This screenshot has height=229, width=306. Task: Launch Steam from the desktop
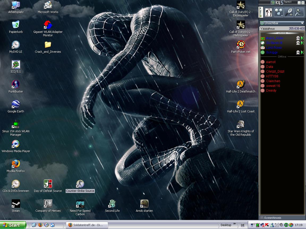16,204
